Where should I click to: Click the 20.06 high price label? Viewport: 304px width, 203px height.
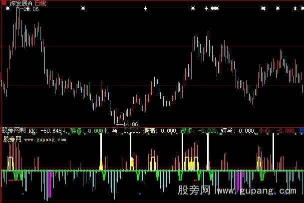tap(31, 9)
